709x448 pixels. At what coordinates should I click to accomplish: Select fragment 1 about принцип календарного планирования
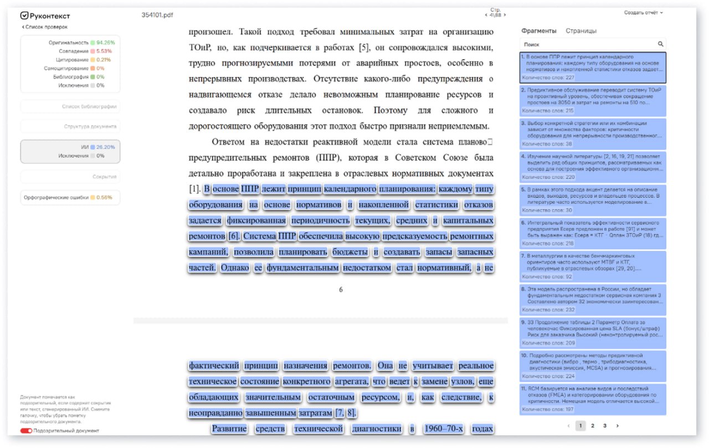point(593,68)
